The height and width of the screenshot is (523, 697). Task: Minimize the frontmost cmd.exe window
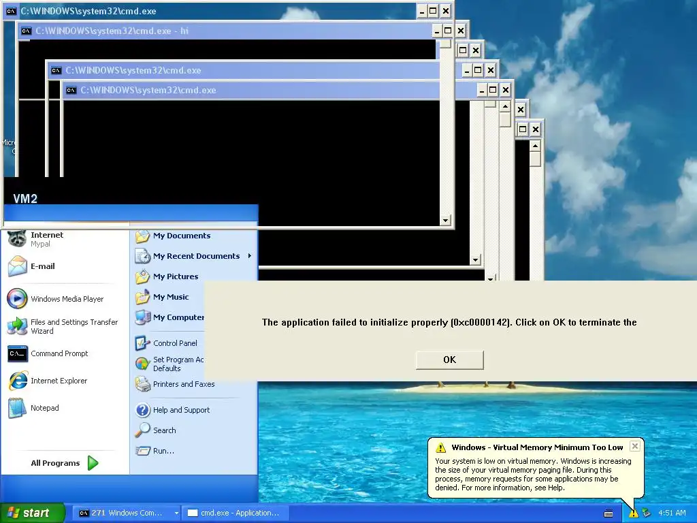tap(422, 11)
